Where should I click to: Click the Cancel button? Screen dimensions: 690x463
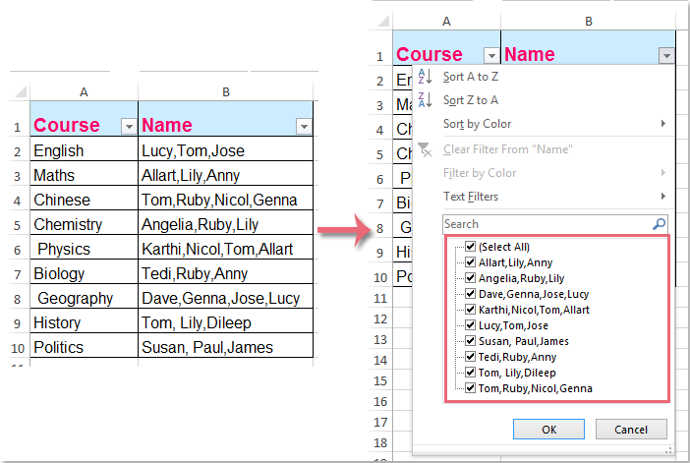click(631, 430)
